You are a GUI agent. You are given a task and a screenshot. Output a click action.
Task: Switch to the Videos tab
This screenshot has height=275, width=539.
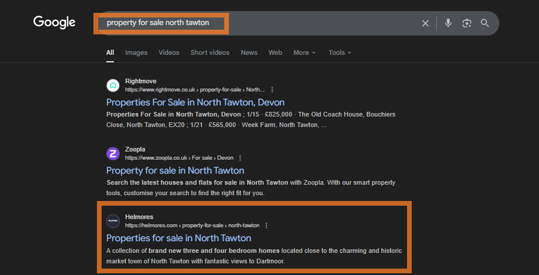coord(169,52)
